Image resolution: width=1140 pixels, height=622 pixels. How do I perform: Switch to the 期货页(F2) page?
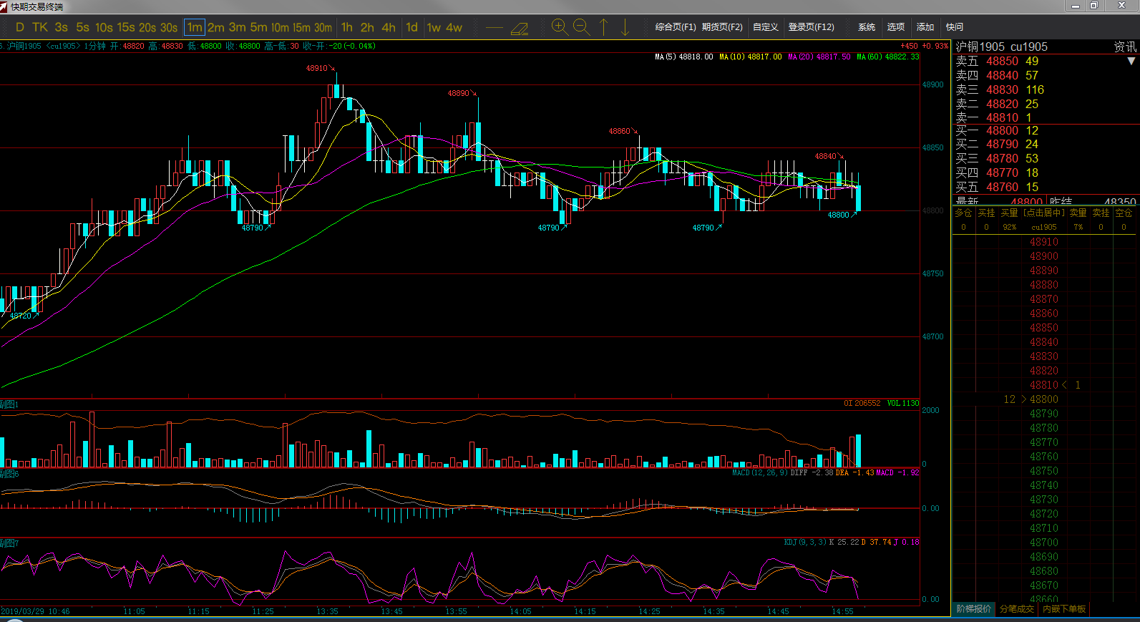(722, 27)
